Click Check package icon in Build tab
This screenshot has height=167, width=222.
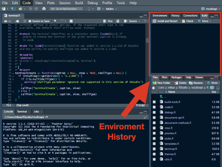coord(183,21)
